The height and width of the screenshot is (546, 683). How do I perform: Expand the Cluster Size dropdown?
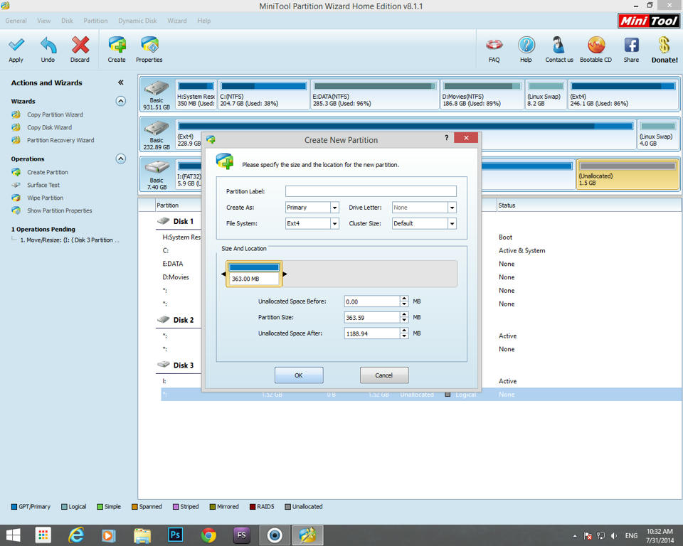[x=451, y=223]
